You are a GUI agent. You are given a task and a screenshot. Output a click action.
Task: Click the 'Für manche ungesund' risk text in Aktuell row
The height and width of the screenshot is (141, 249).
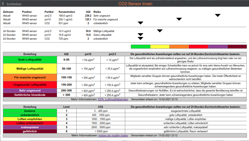106,20
